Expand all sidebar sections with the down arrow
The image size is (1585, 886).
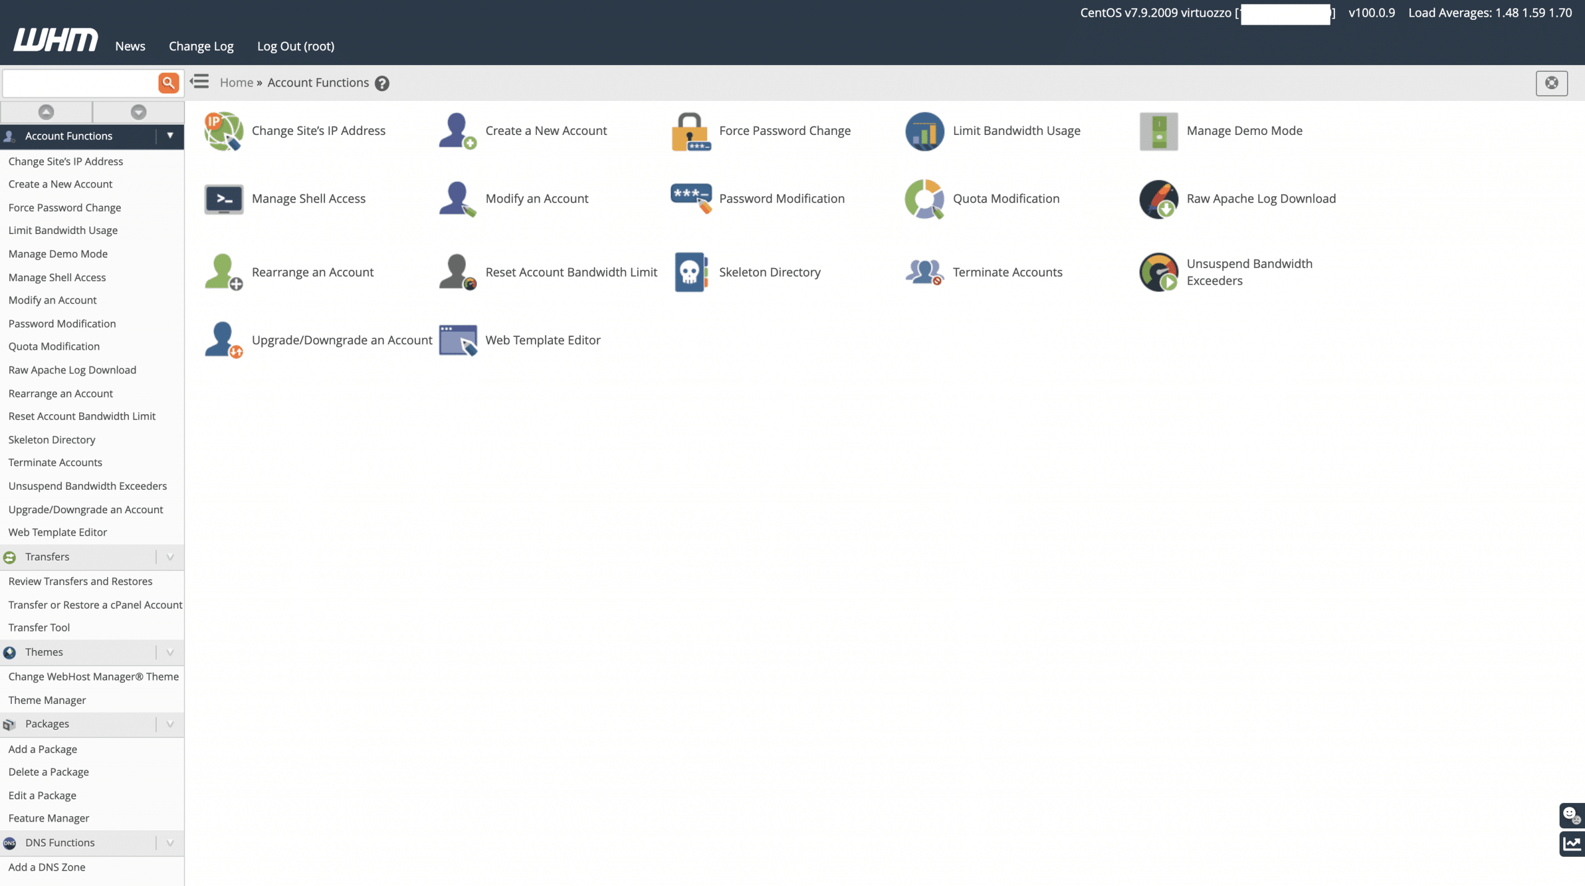click(x=139, y=112)
